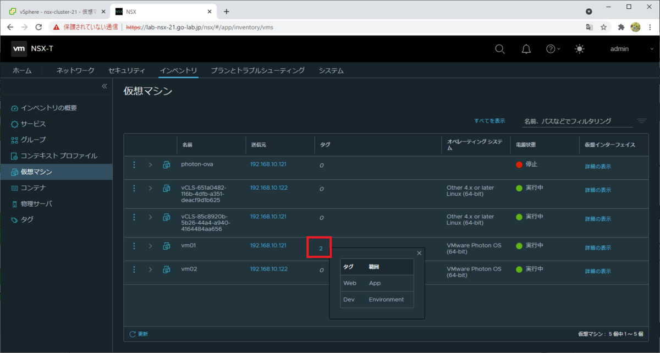Switch to the ネットワーク tab
The width and height of the screenshot is (660, 353).
click(x=75, y=70)
